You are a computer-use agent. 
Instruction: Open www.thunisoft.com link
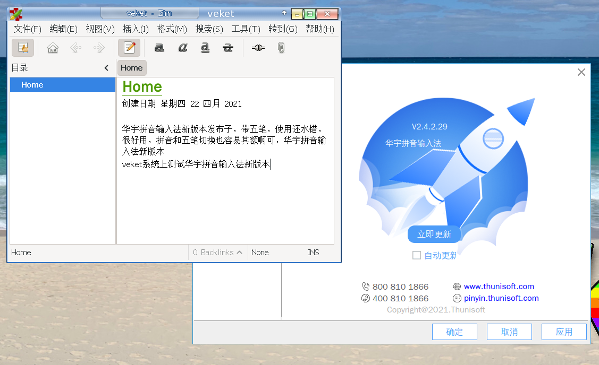[x=499, y=286]
